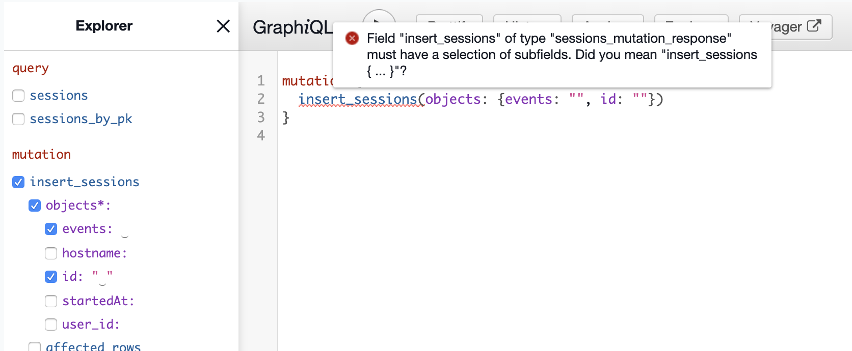Click the mutation keyword on editor line 1
Screen dimensions: 852x351
(x=307, y=81)
